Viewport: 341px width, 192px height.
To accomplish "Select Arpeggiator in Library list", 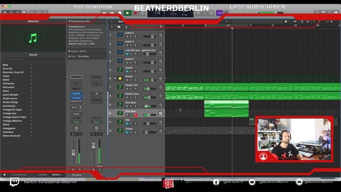I will [9, 128].
